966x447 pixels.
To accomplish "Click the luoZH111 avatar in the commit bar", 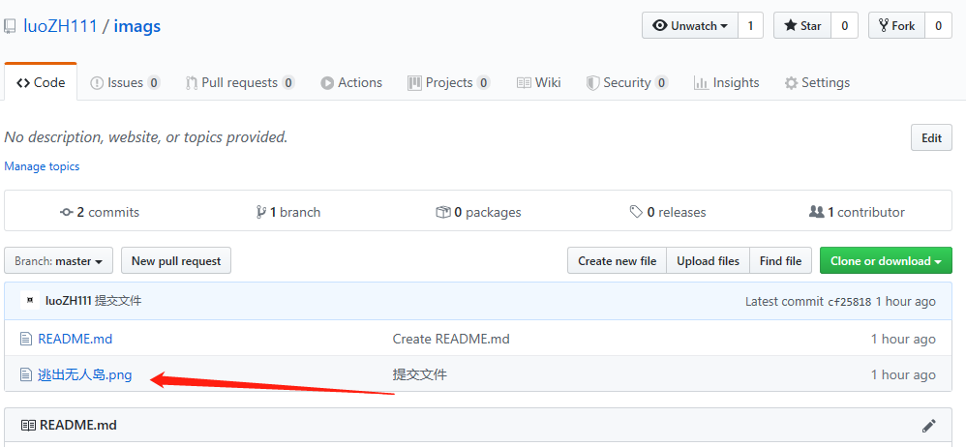I will (x=30, y=301).
